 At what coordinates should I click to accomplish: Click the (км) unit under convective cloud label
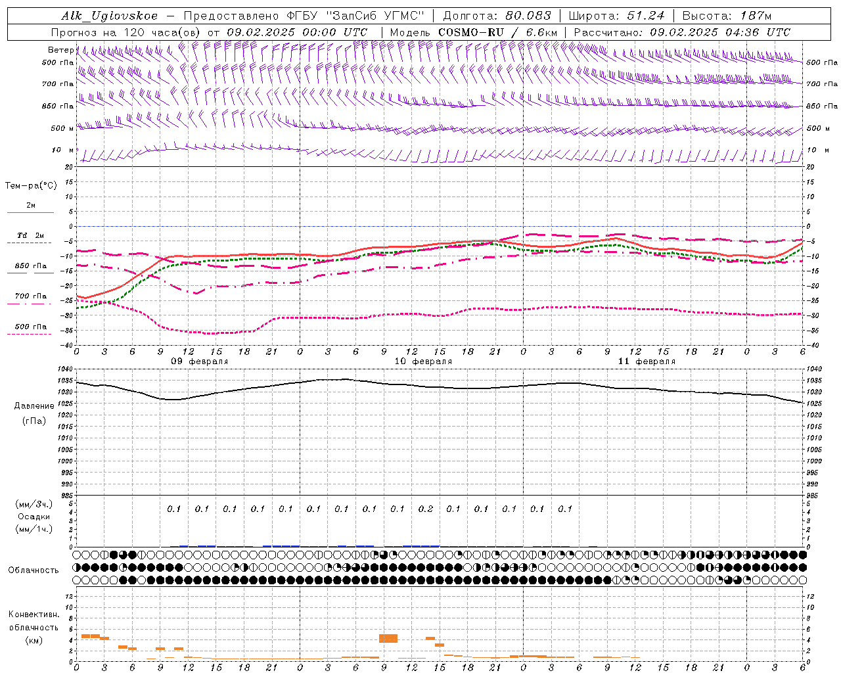[x=34, y=640]
